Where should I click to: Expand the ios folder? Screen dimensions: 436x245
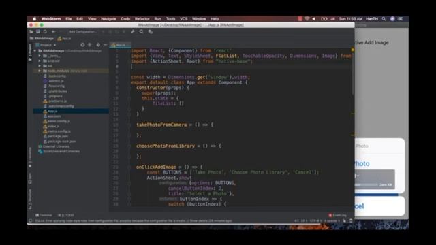(x=40, y=66)
